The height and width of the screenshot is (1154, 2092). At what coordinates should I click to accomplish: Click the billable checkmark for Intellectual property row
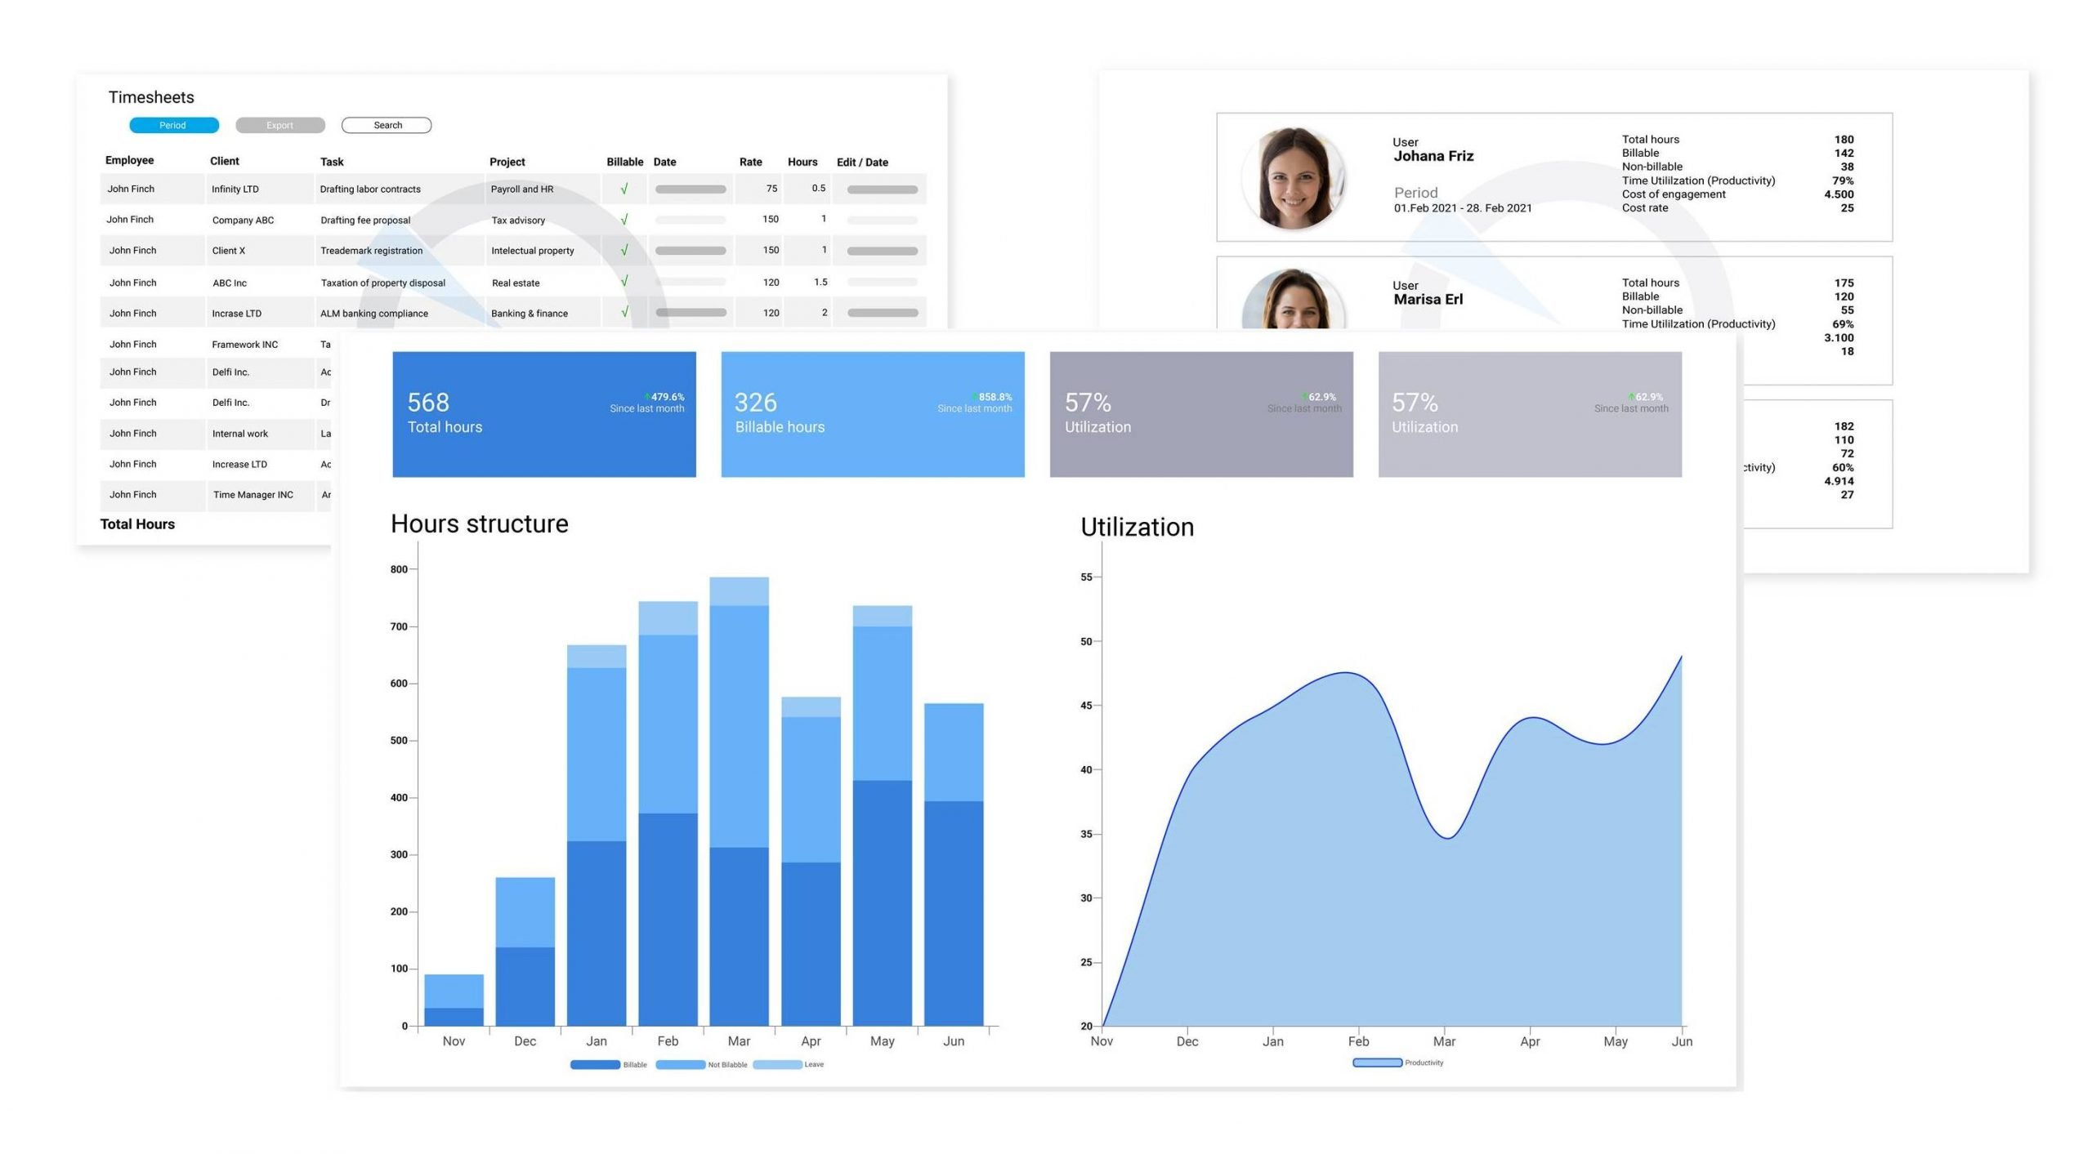click(623, 250)
